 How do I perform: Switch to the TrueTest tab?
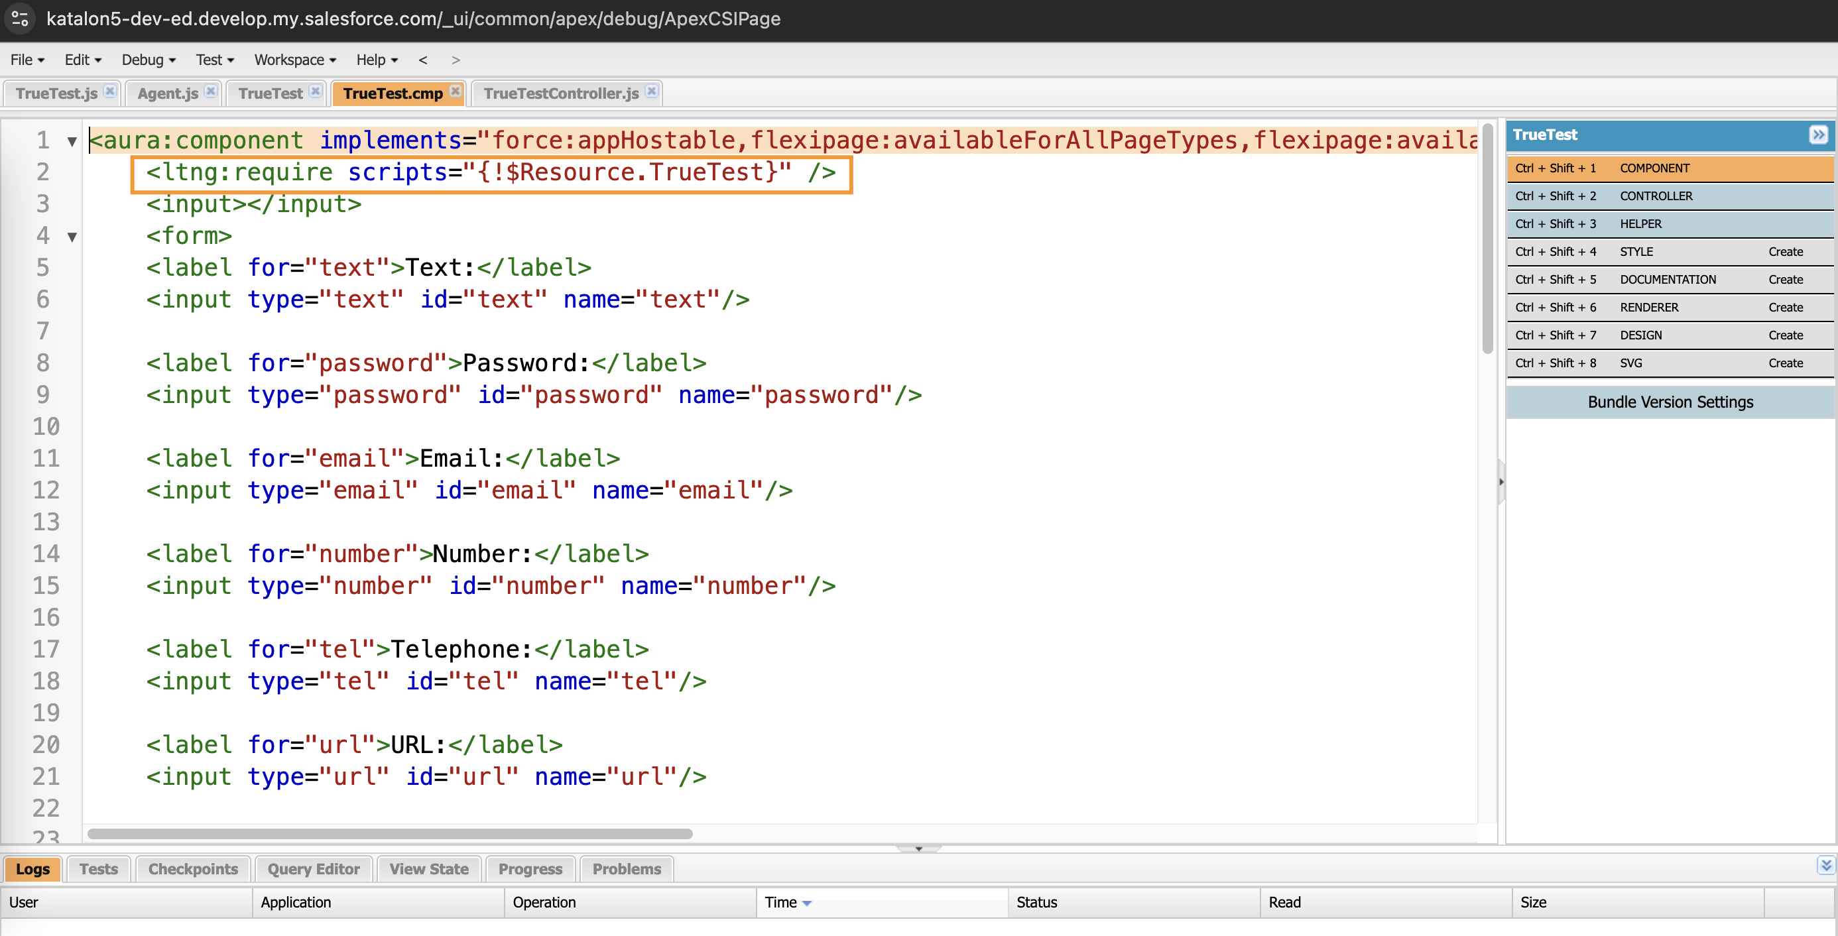(271, 93)
